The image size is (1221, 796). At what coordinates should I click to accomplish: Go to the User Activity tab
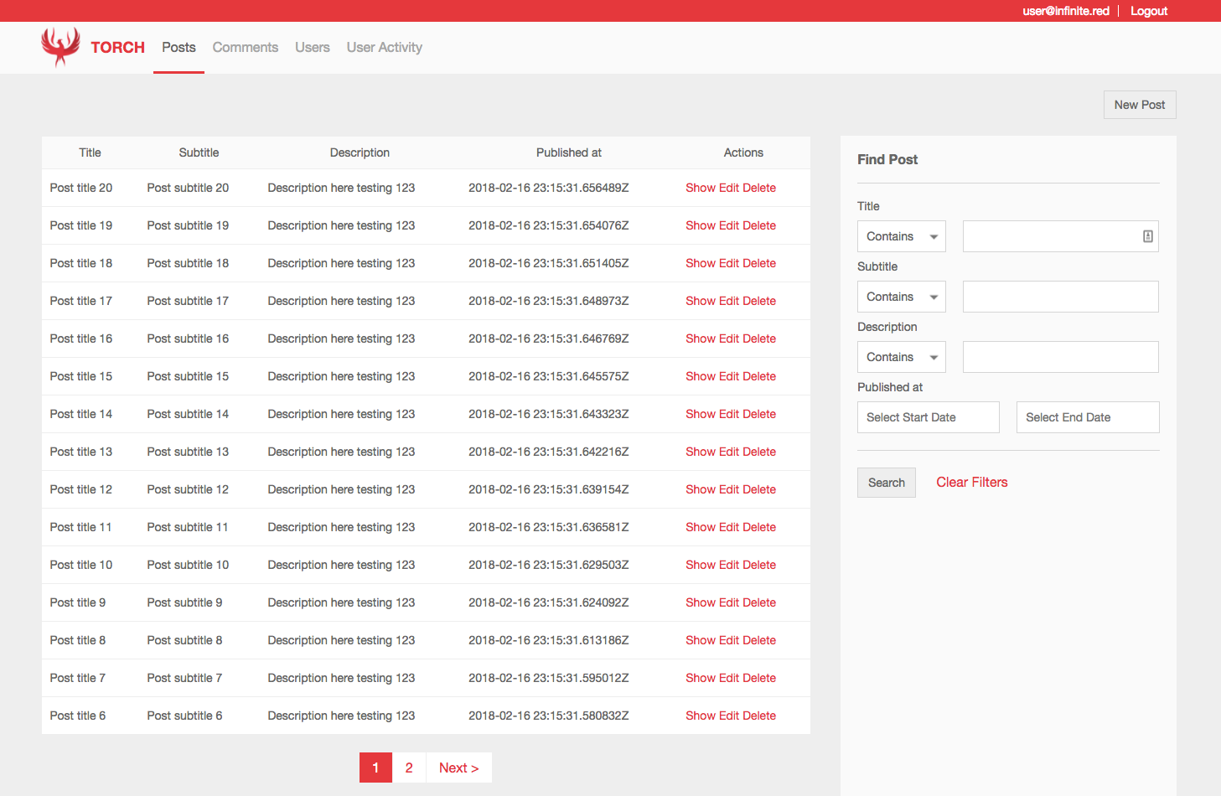(384, 48)
